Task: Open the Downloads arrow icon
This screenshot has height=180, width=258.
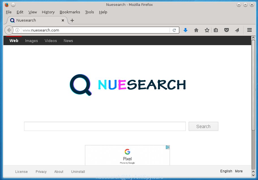Action: point(185,30)
